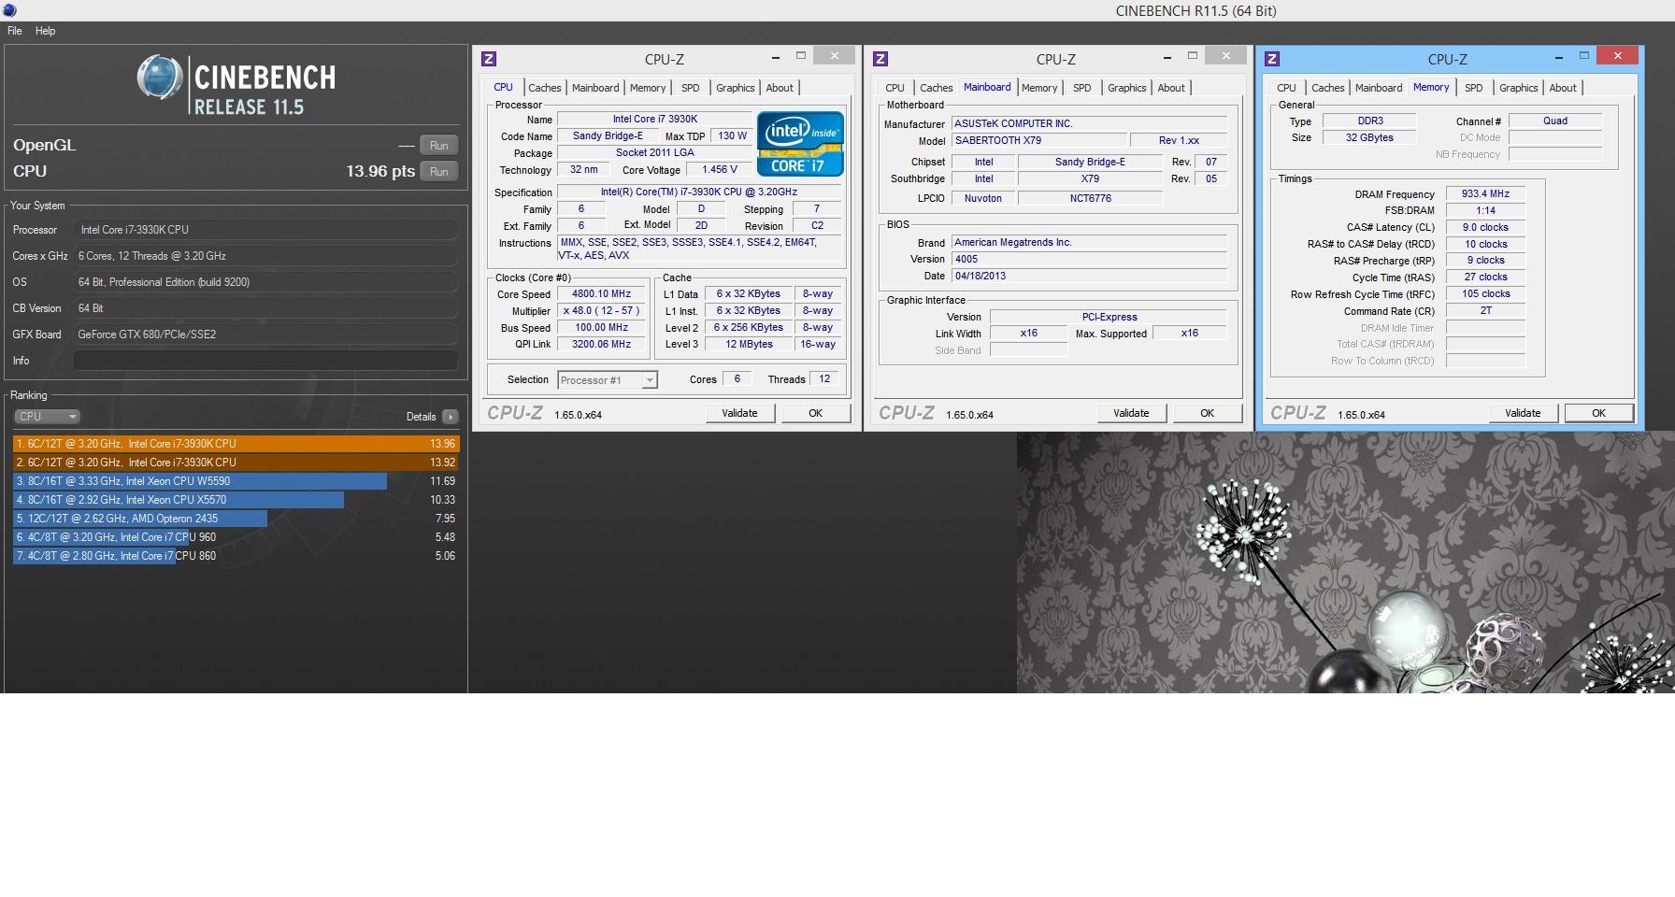Open Graphics tab in first CPU-Z window
1675x897 pixels.
[x=736, y=88]
